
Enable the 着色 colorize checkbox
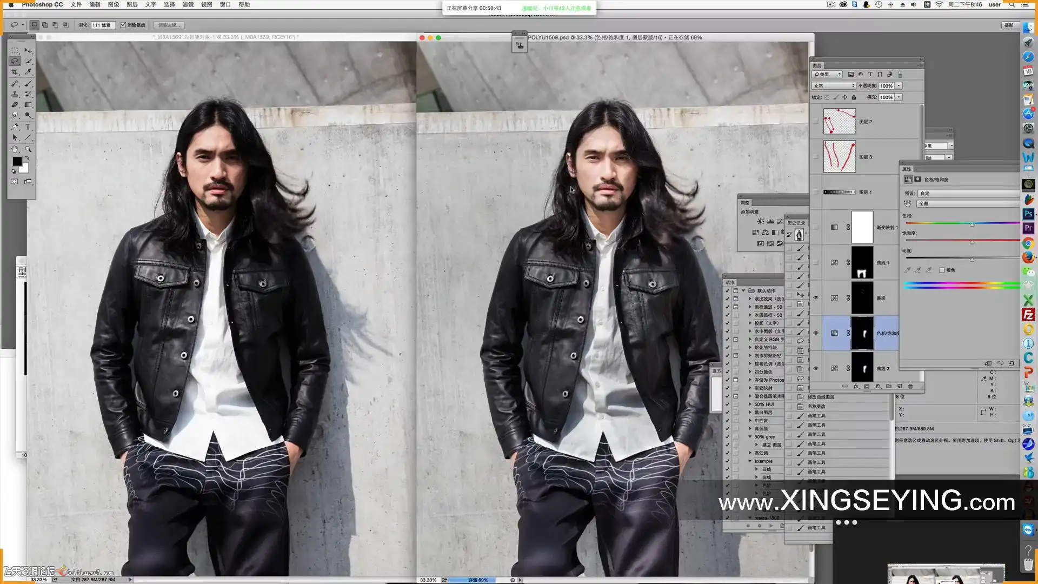coord(942,270)
